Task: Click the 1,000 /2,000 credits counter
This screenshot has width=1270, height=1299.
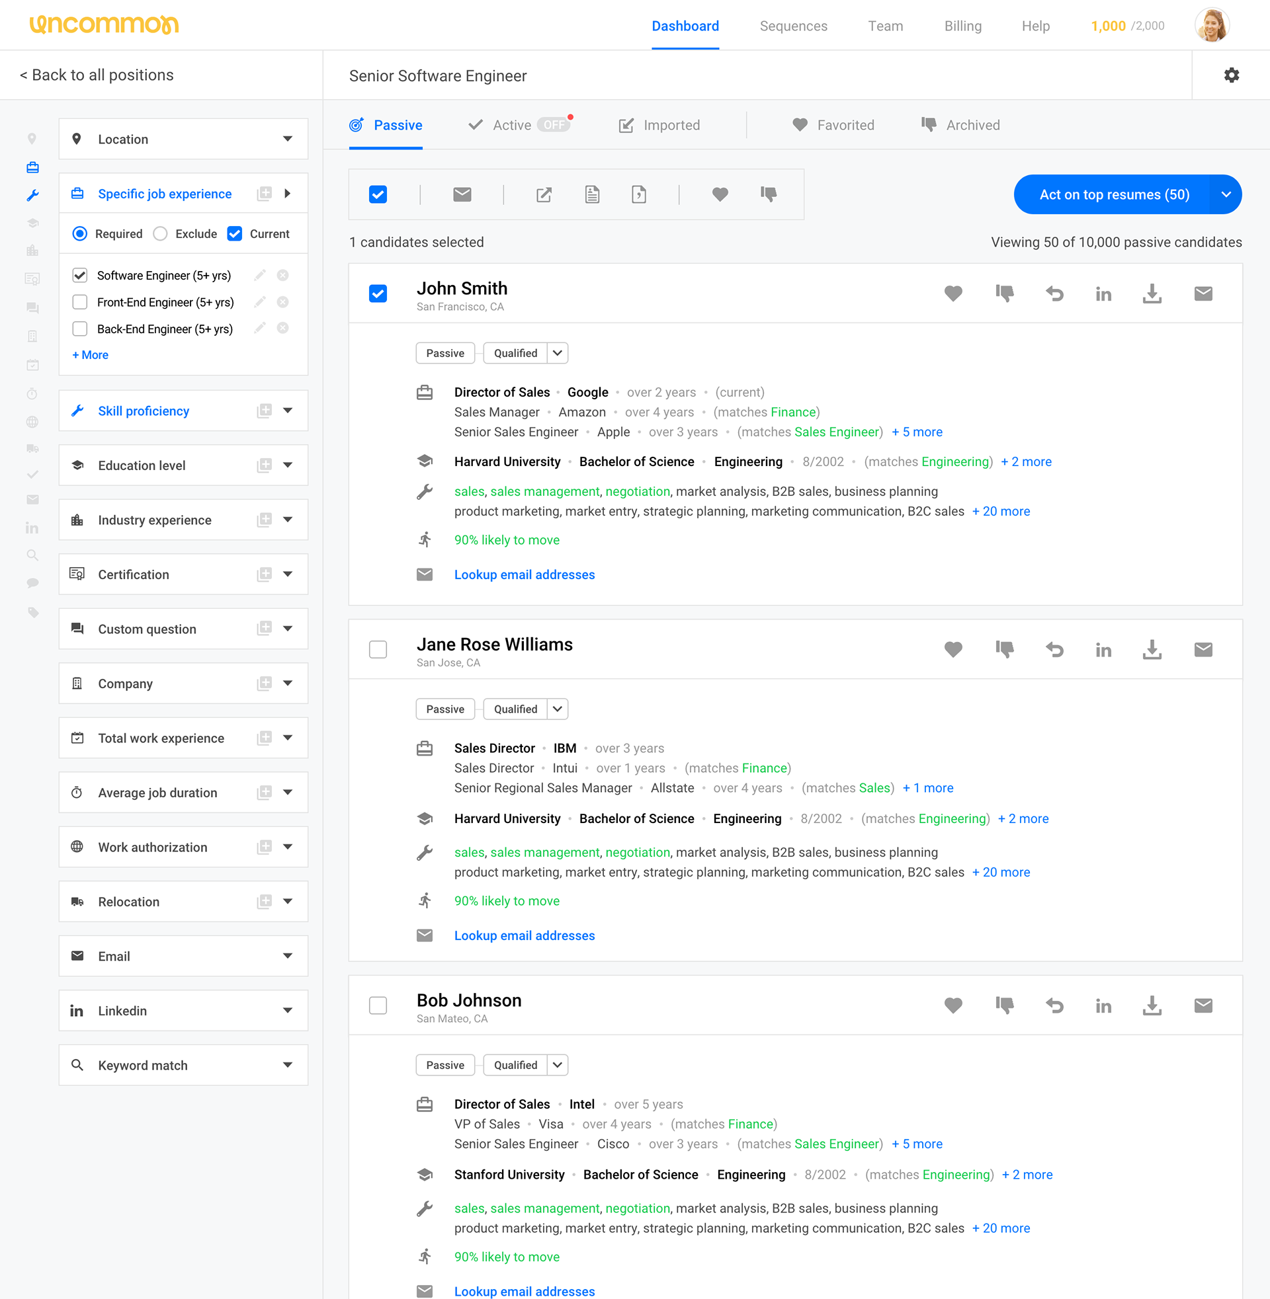Action: (x=1127, y=26)
